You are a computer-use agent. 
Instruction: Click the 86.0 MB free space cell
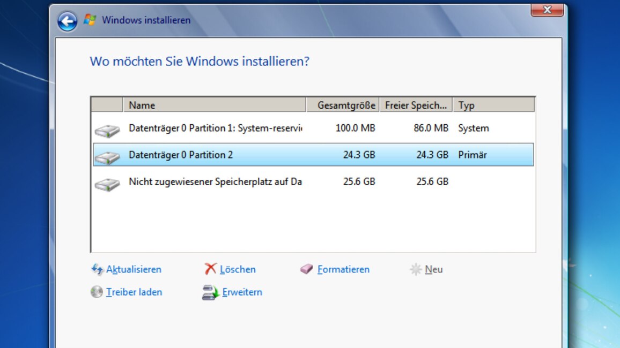coord(431,128)
